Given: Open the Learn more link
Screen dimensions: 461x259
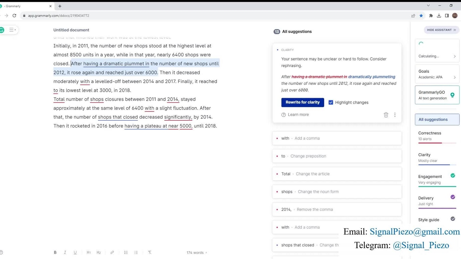Looking at the screenshot, I should 298,115.
